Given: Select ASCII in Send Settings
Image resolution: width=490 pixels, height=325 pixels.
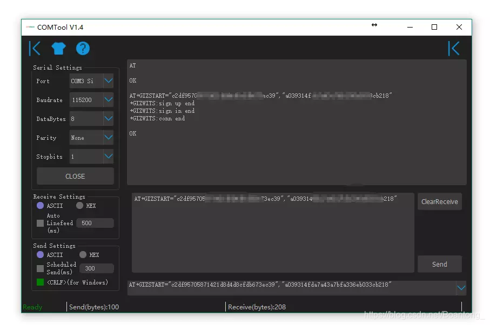Looking at the screenshot, I should click(x=40, y=255).
